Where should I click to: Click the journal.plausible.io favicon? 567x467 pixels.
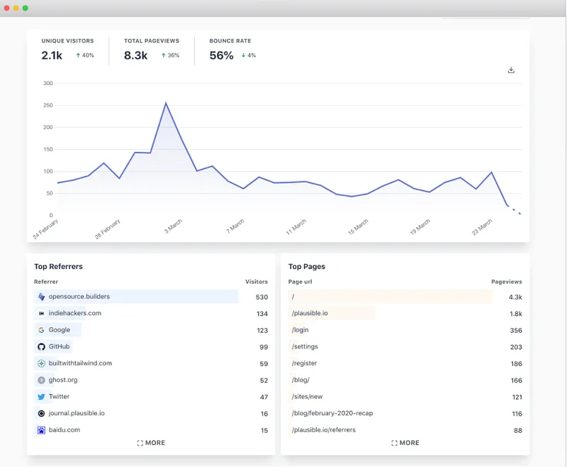point(41,412)
